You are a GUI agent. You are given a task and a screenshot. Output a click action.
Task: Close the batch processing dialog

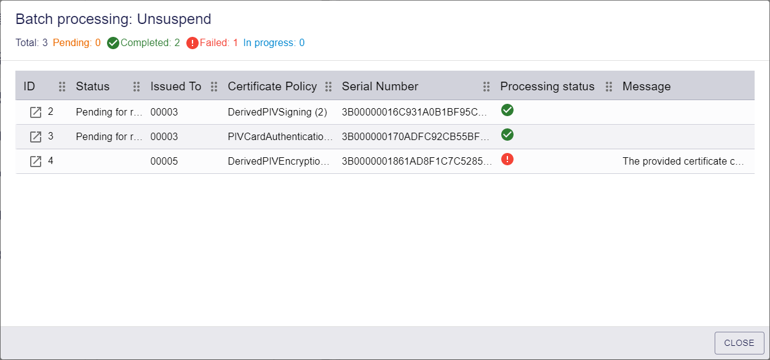[x=739, y=343]
